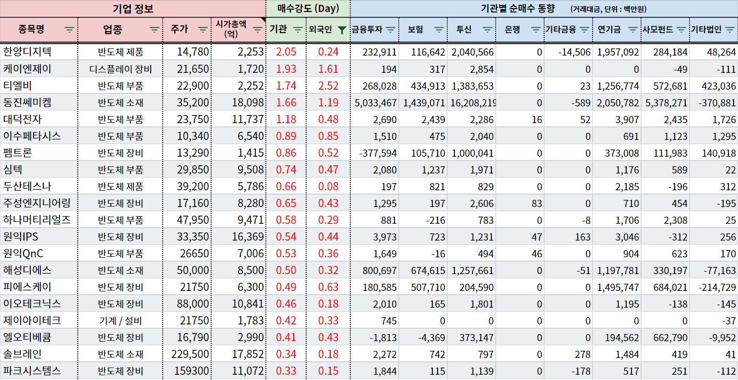Screen dimensions: 738x380
Task: Click the 동진쎄미켐 stock name cell
Action: click(x=39, y=102)
